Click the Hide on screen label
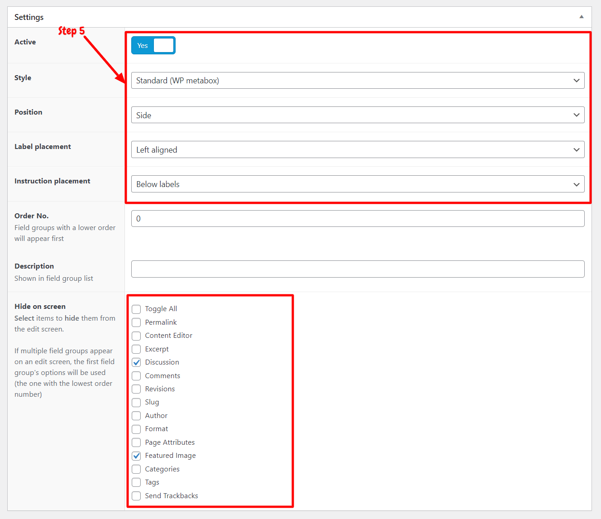The image size is (601, 519). 40,307
